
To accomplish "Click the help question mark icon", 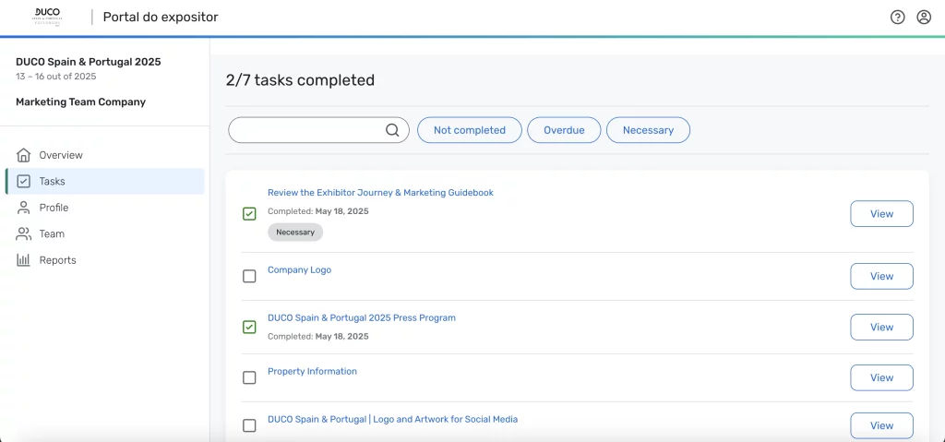I will pos(897,18).
